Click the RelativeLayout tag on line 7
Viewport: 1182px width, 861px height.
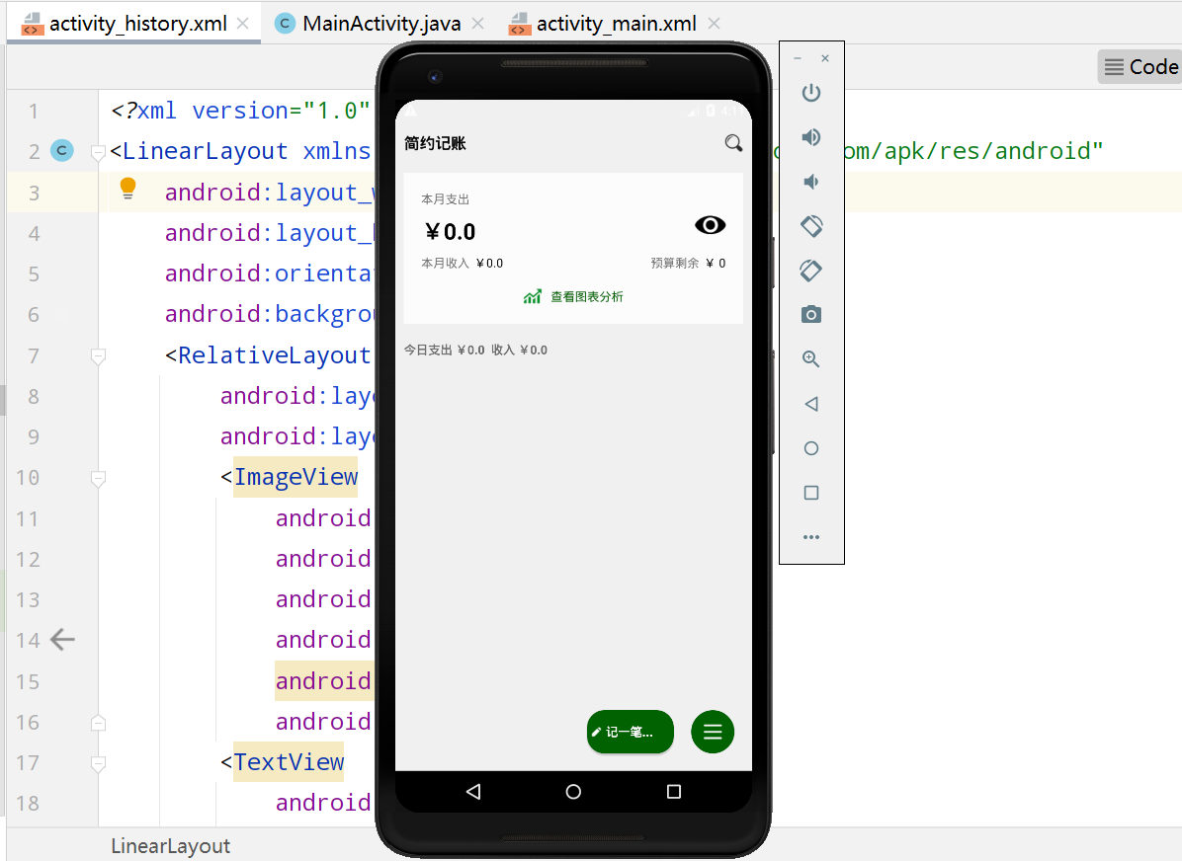[x=275, y=354]
